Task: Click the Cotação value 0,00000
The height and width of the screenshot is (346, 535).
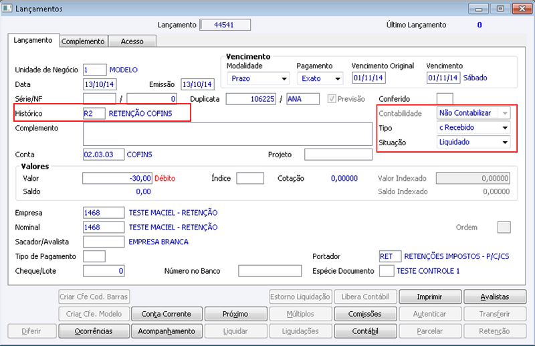Action: (x=344, y=178)
